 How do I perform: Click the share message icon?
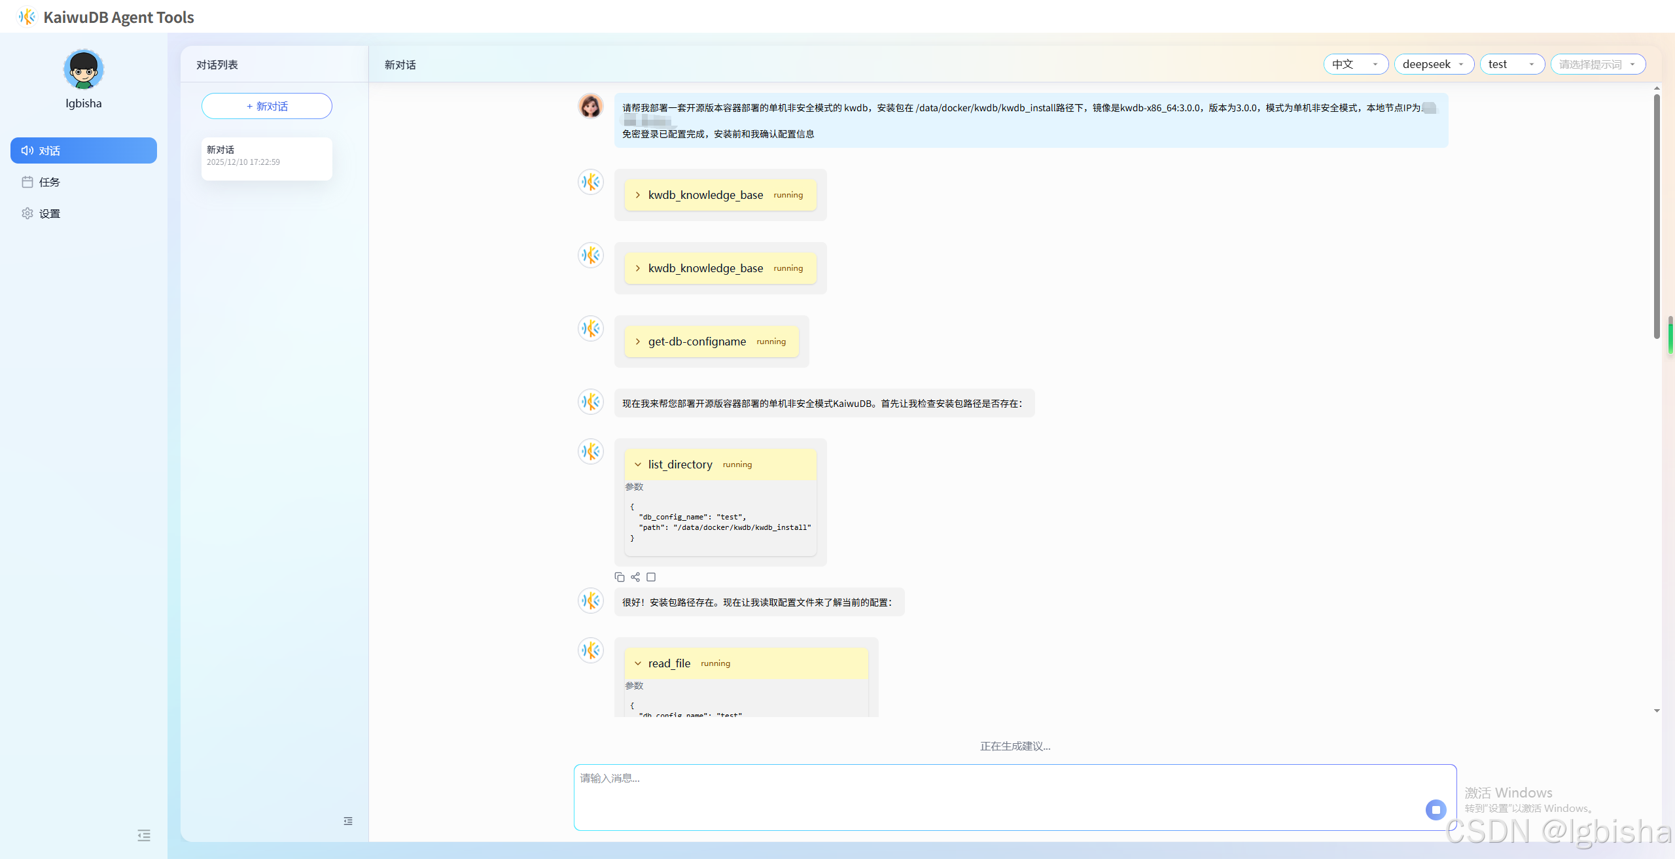[x=635, y=577]
